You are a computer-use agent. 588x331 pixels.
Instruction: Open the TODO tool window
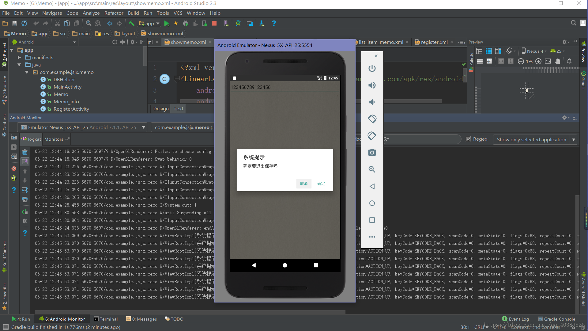tap(174, 319)
